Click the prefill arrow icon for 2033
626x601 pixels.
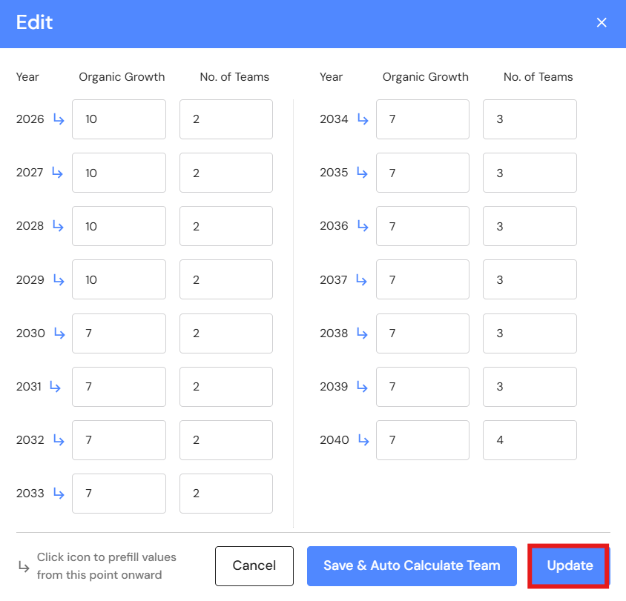[x=59, y=494]
